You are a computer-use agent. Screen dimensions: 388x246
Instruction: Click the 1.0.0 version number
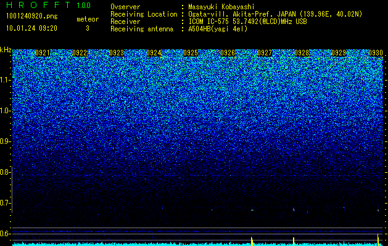(x=83, y=5)
